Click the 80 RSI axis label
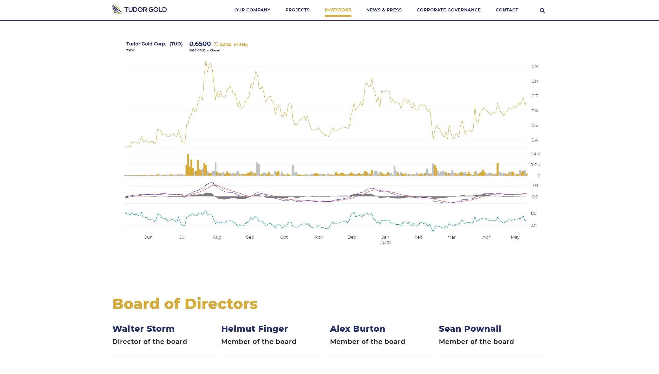This screenshot has height=374, width=659. coord(533,213)
